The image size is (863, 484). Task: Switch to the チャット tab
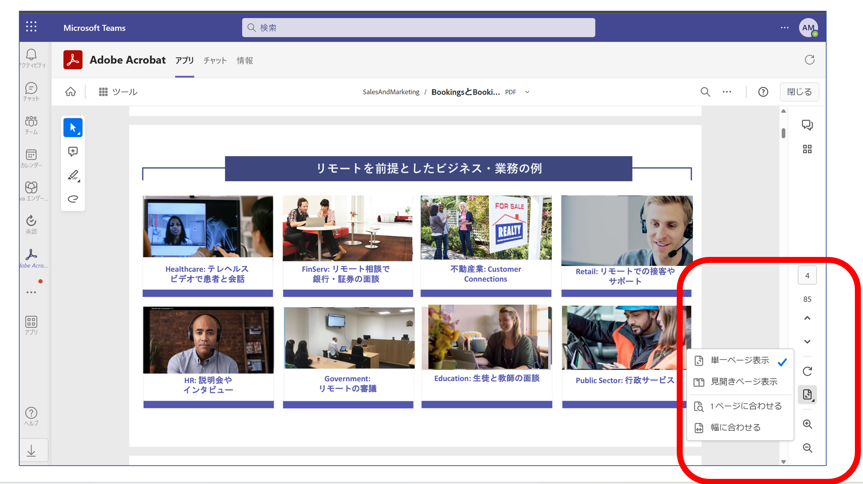[x=215, y=61]
